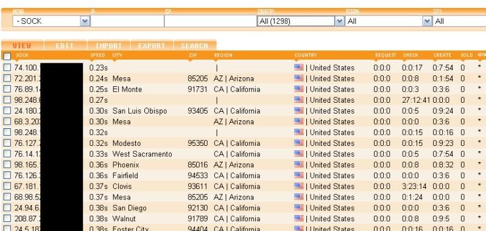
Task: Click the US flag in Phoenix row
Action: (x=299, y=165)
